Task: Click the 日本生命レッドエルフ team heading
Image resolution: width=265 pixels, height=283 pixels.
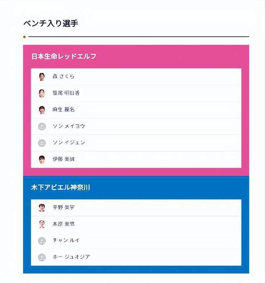Action: [x=64, y=56]
